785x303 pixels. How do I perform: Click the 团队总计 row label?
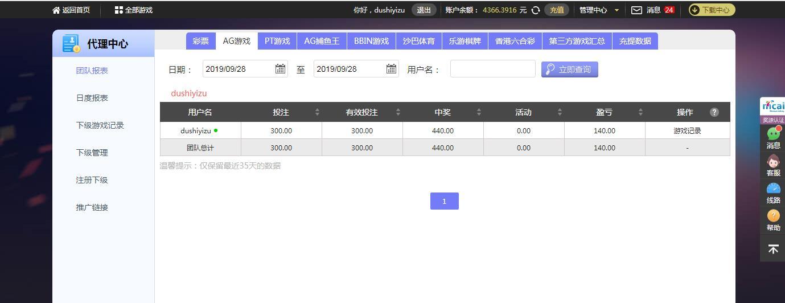tap(200, 148)
